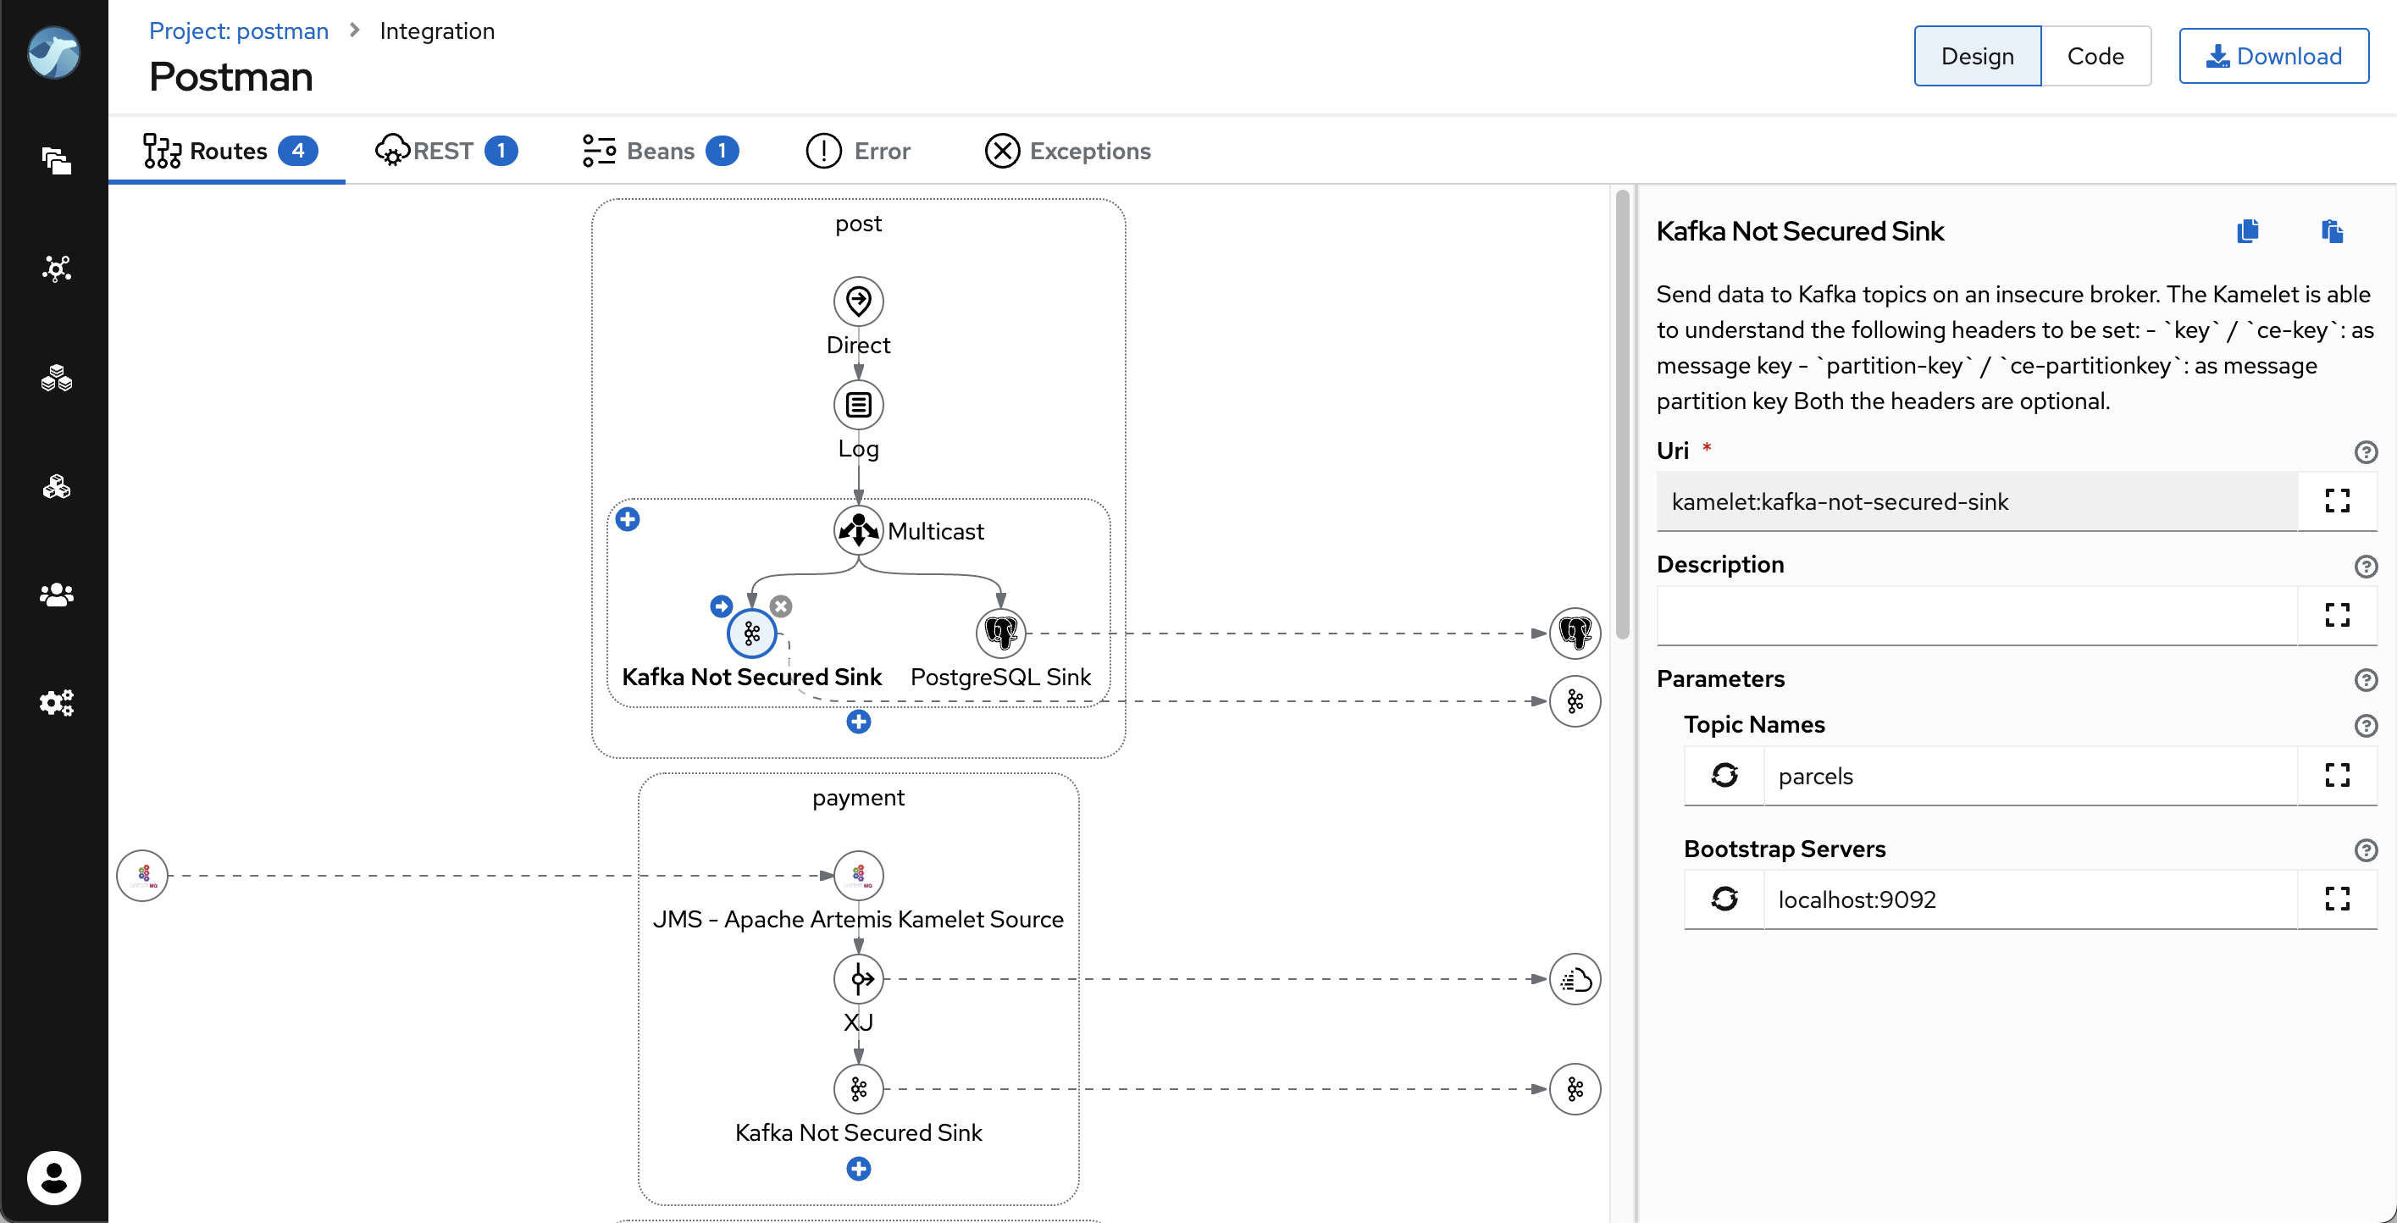The height and width of the screenshot is (1223, 2397).
Task: Click the copy icon in properties header
Action: click(2247, 231)
